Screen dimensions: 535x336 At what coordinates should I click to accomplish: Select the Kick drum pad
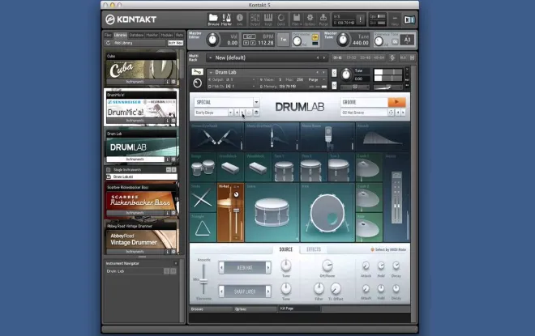coord(327,212)
